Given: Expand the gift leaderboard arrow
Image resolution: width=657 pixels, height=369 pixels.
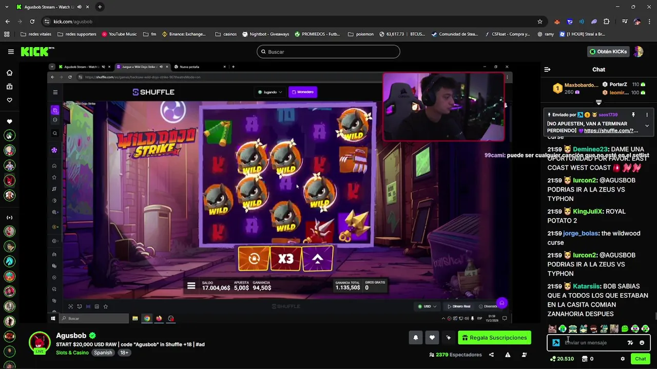Looking at the screenshot, I should coord(598,102).
